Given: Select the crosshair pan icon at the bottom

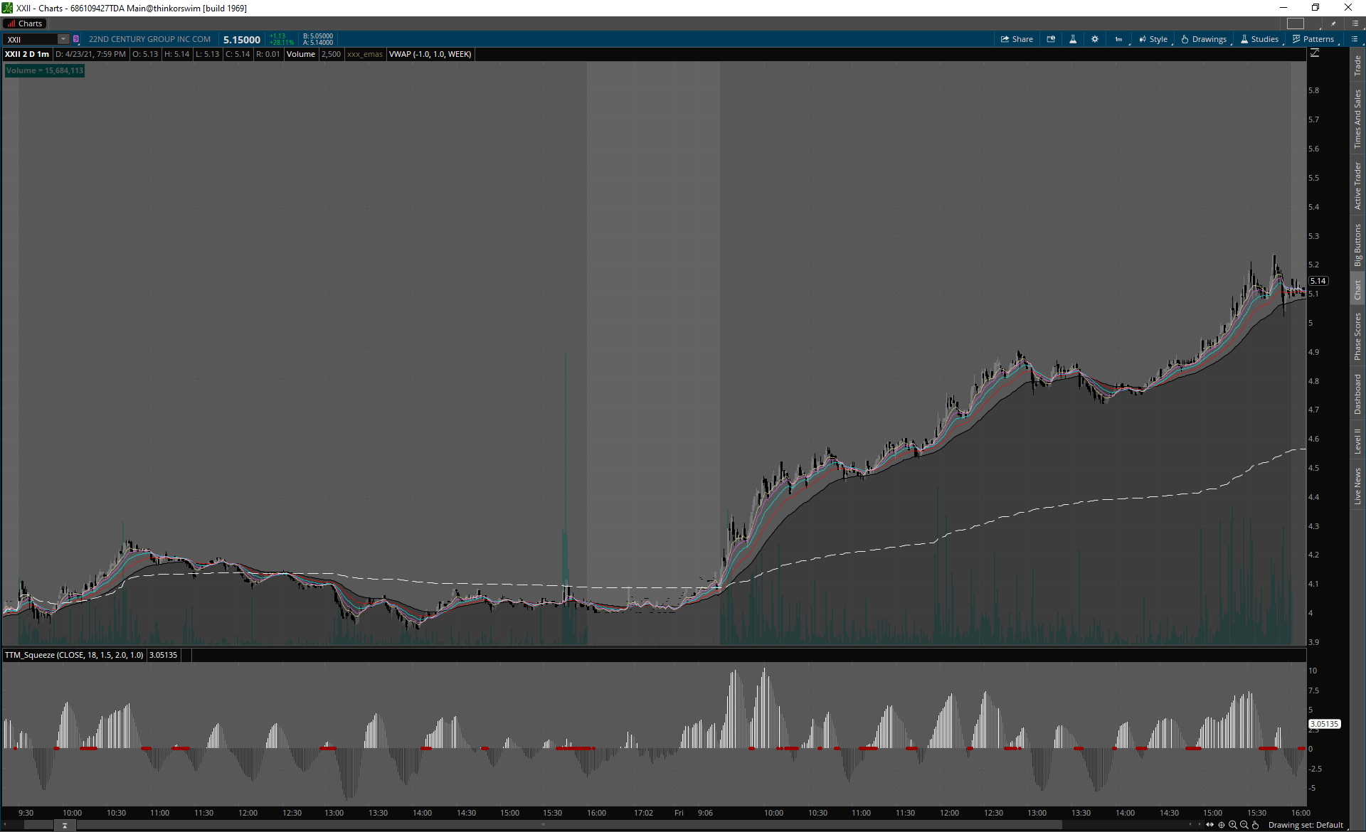Looking at the screenshot, I should coord(1222,825).
